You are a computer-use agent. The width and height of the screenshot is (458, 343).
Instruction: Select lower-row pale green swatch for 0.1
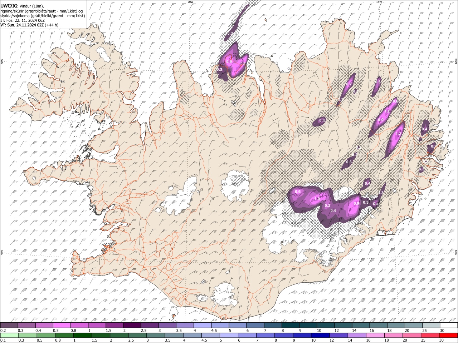coord(9,335)
